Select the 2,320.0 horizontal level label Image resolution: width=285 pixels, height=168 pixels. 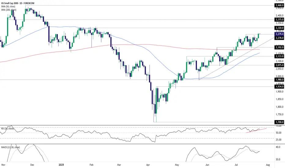tap(279, 28)
